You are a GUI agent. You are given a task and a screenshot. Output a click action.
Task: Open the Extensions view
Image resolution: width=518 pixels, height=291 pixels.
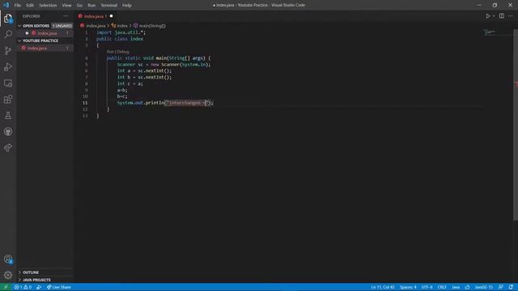(8, 99)
